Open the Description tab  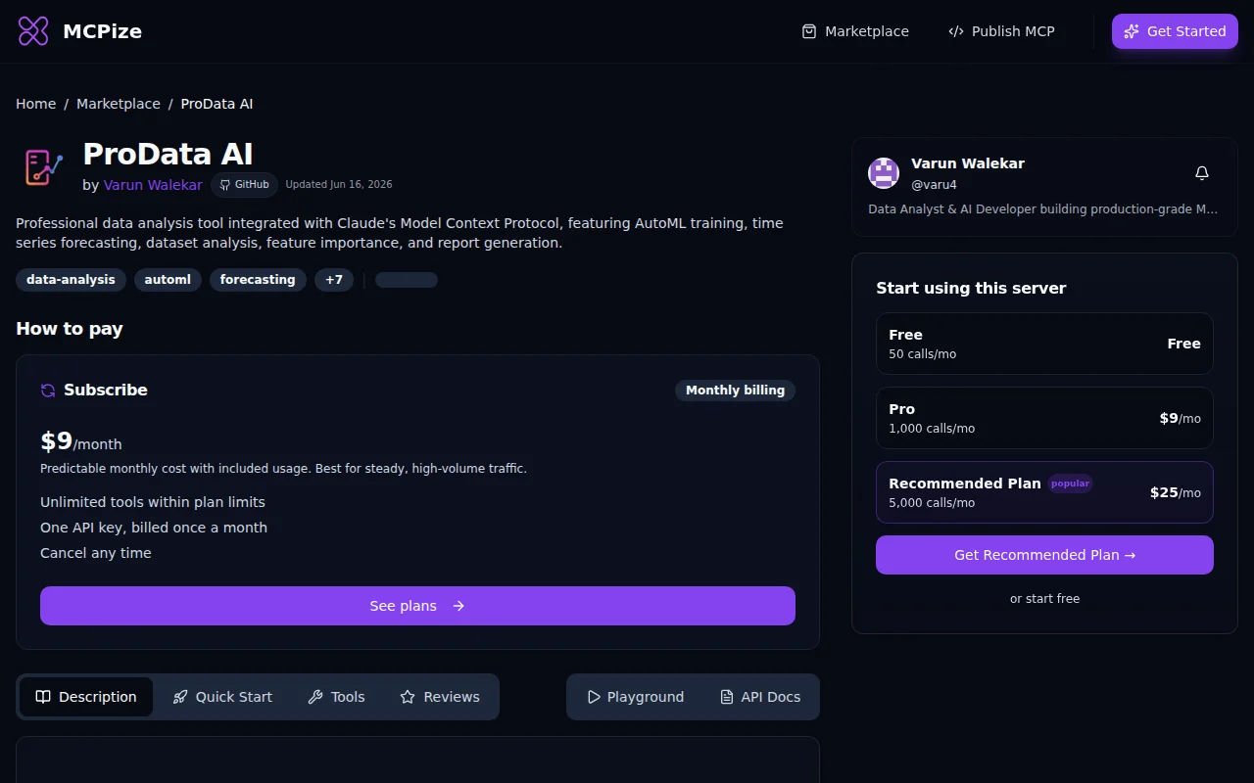[86, 697]
